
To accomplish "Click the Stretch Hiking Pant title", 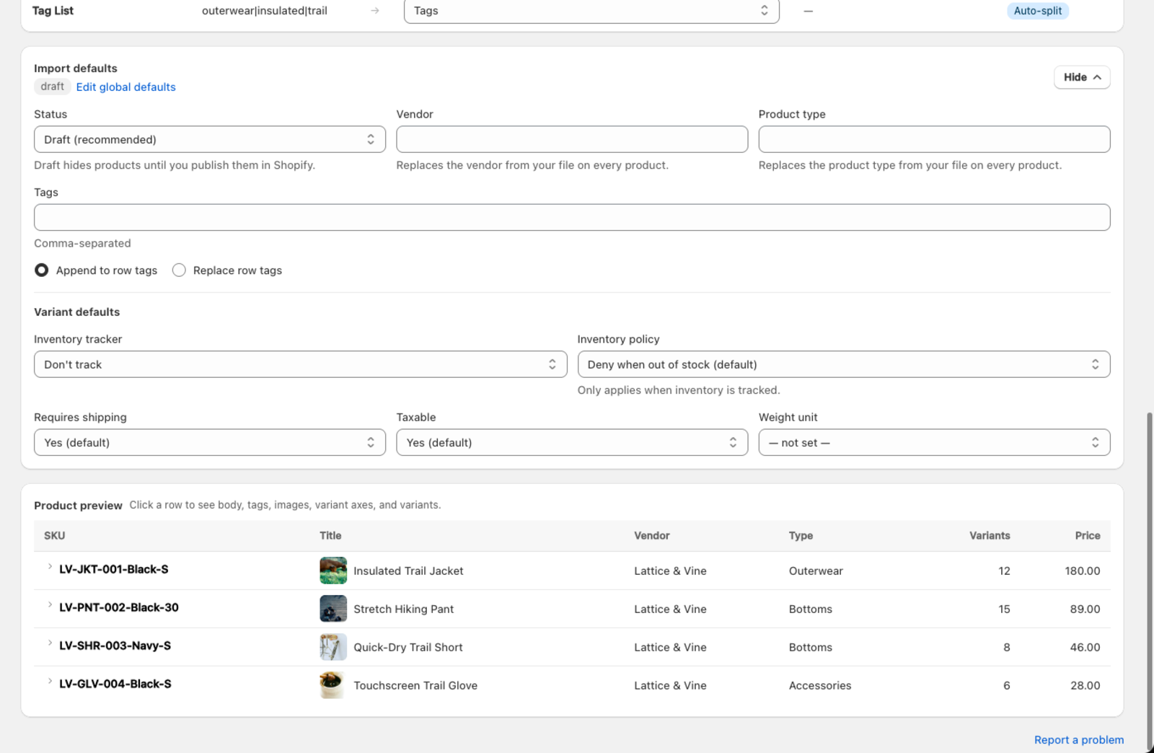I will coord(403,609).
